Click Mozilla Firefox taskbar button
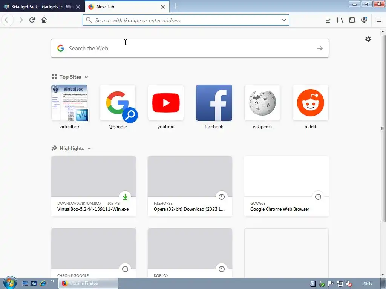Viewport: 386px width, 289px height. (88, 283)
